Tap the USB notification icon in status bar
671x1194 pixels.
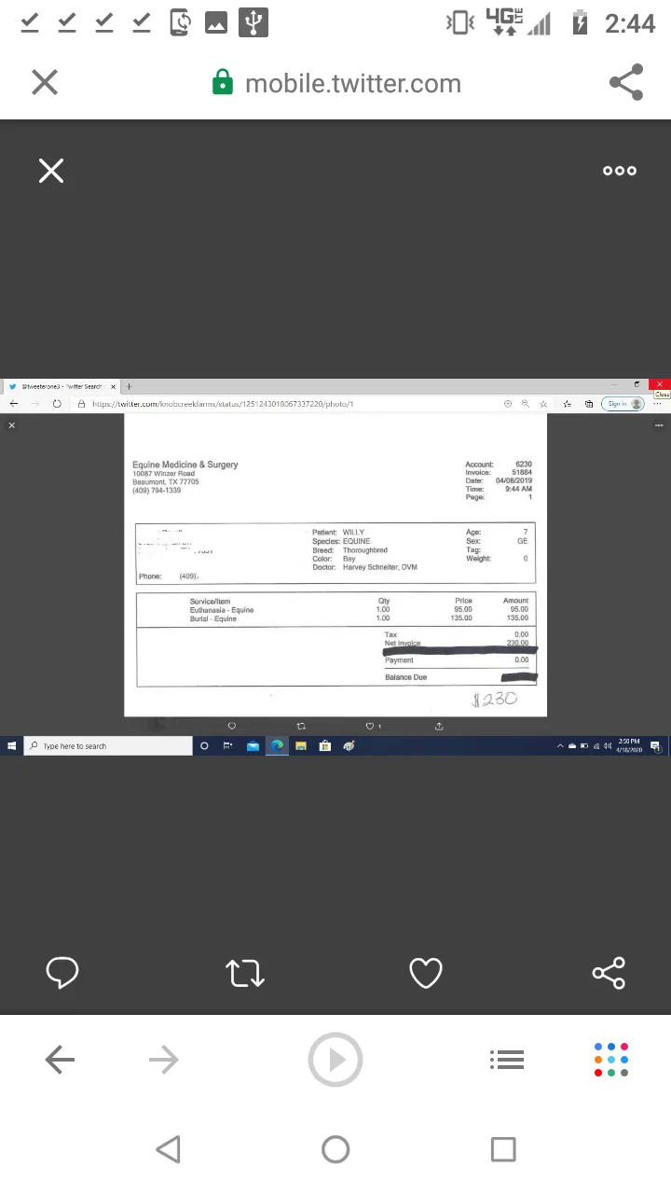point(253,22)
